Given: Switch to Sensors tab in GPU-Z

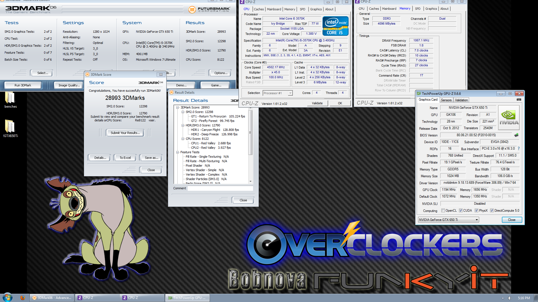Looking at the screenshot, I should (446, 100).
